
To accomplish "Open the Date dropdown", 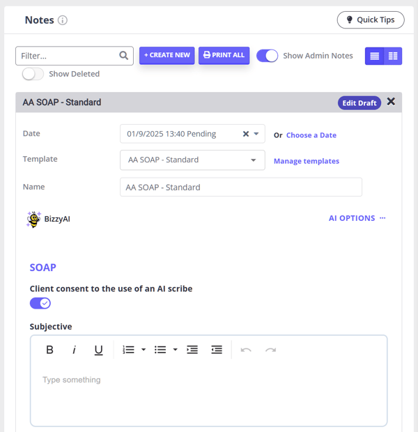I will pos(256,134).
